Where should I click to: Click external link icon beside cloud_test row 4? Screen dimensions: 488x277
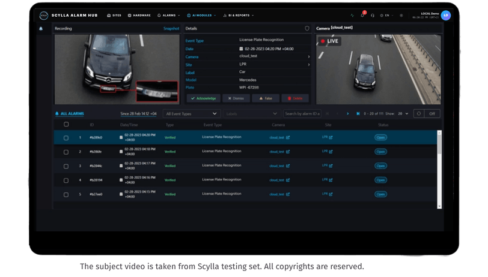coord(288,180)
